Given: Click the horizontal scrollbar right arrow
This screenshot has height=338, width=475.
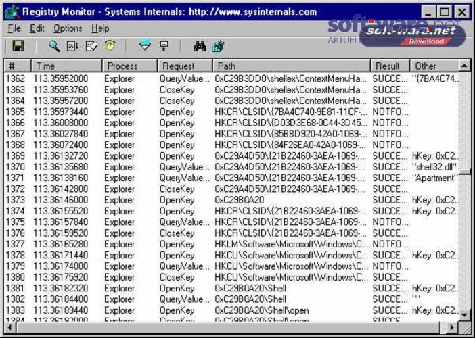Looking at the screenshot, I should [452, 327].
